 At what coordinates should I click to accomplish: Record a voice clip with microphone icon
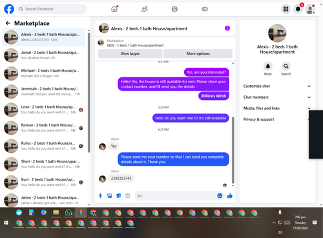pos(100,196)
